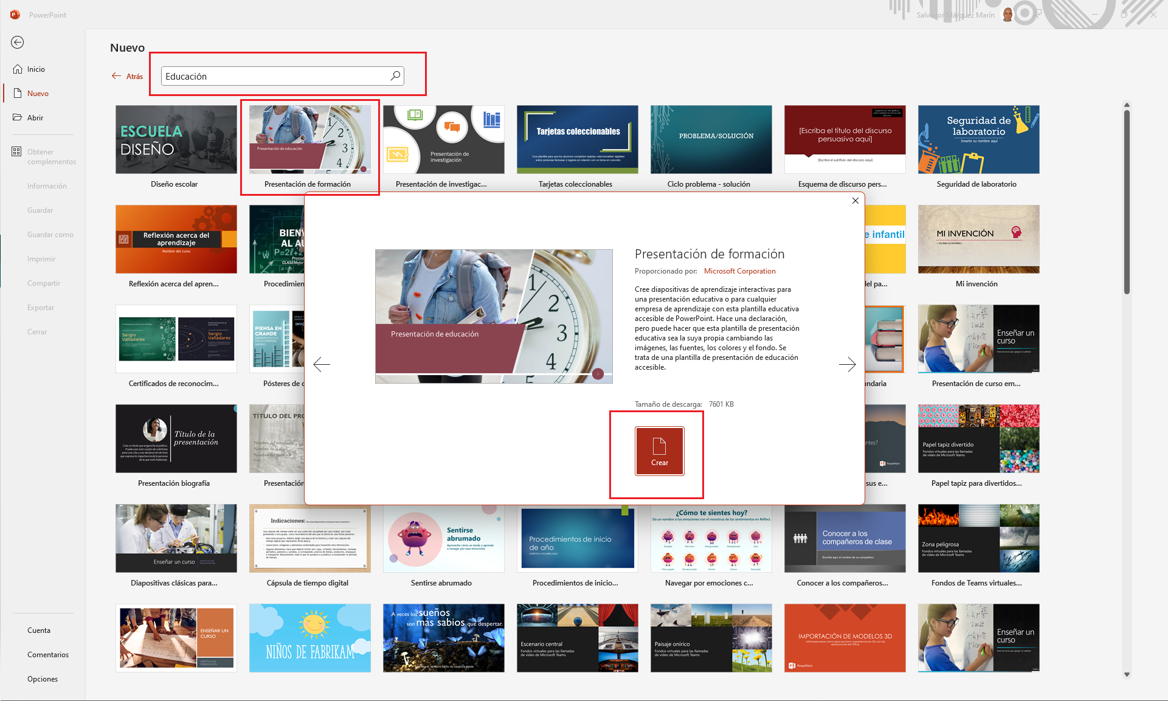Show previous template with left arrow

[322, 364]
